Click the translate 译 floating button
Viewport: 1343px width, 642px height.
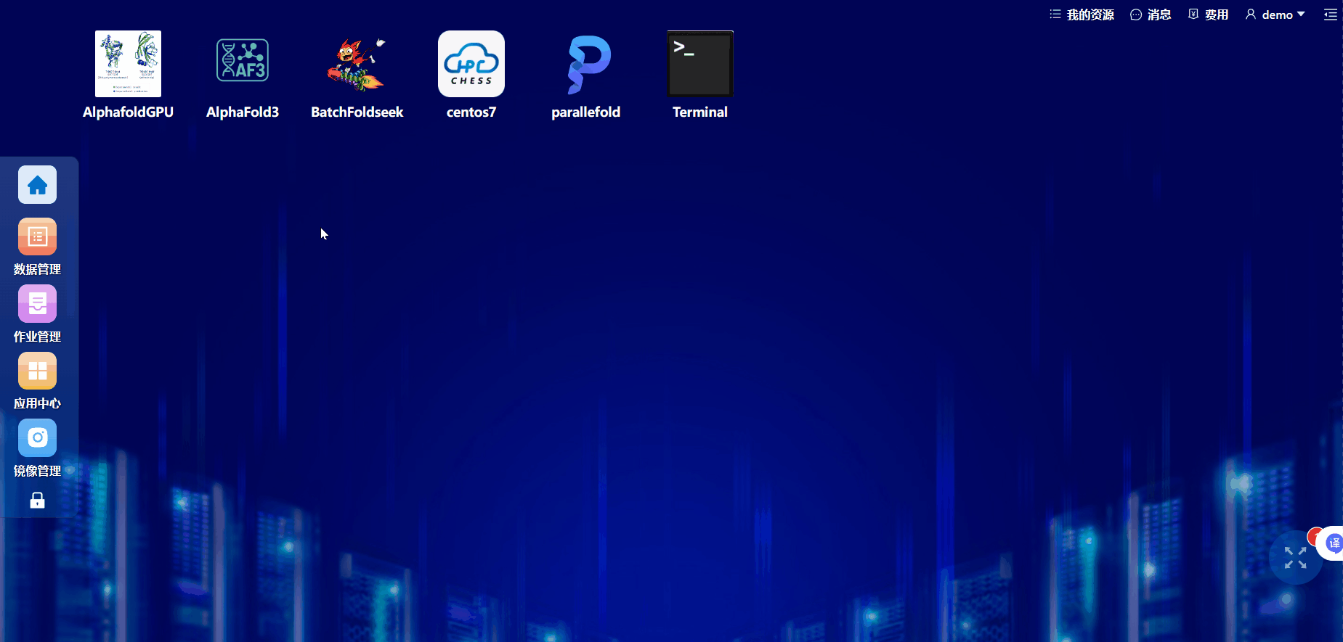(x=1334, y=543)
